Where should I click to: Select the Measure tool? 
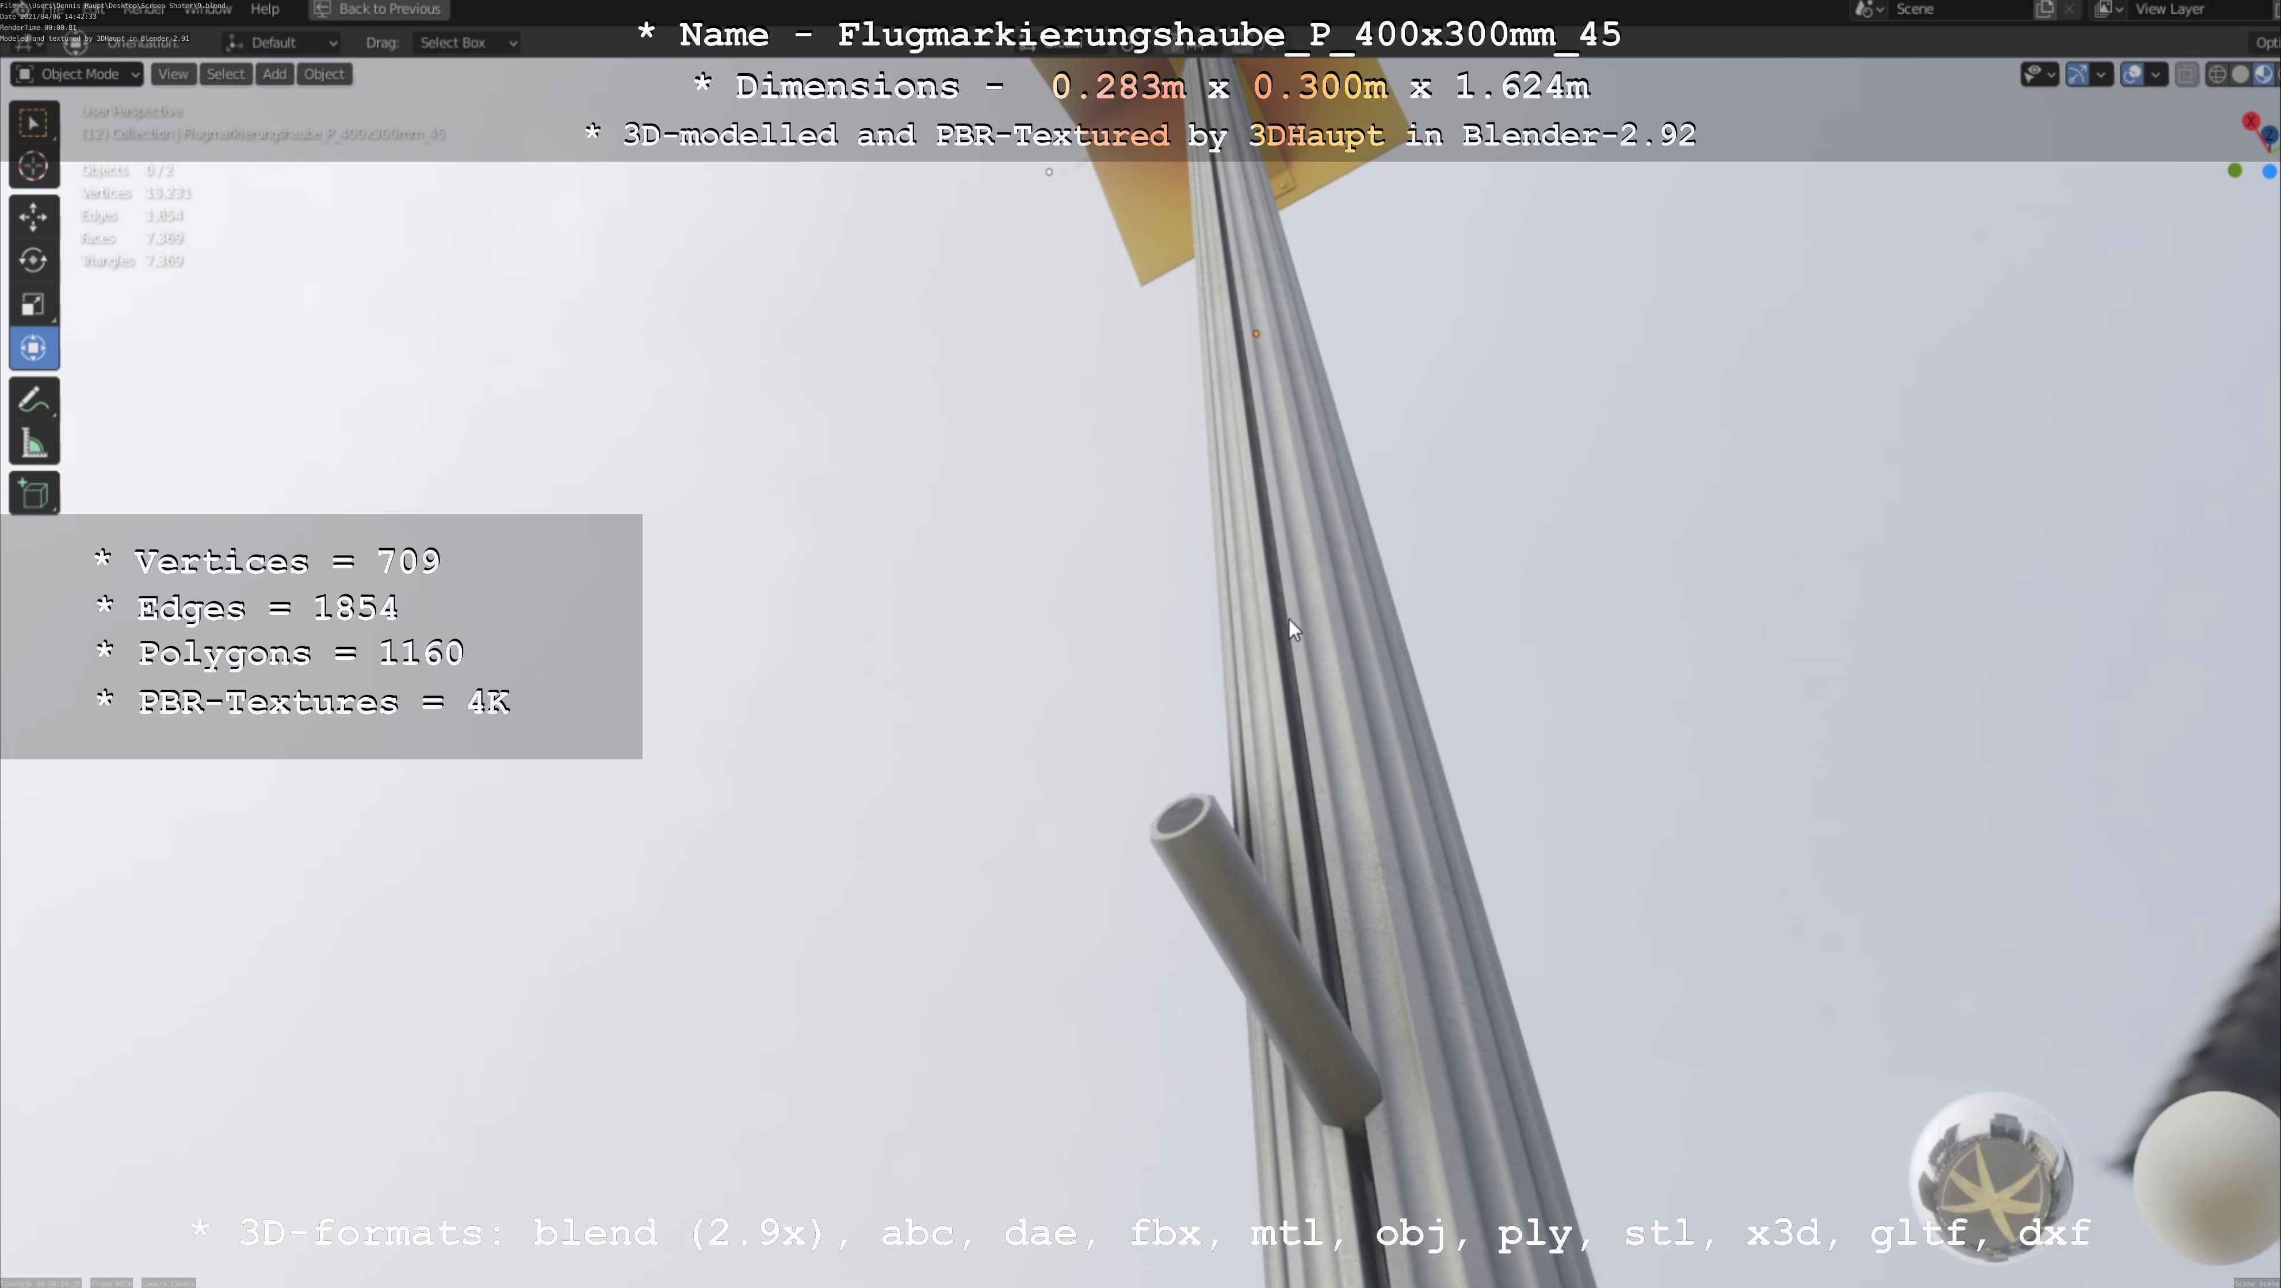tap(33, 444)
